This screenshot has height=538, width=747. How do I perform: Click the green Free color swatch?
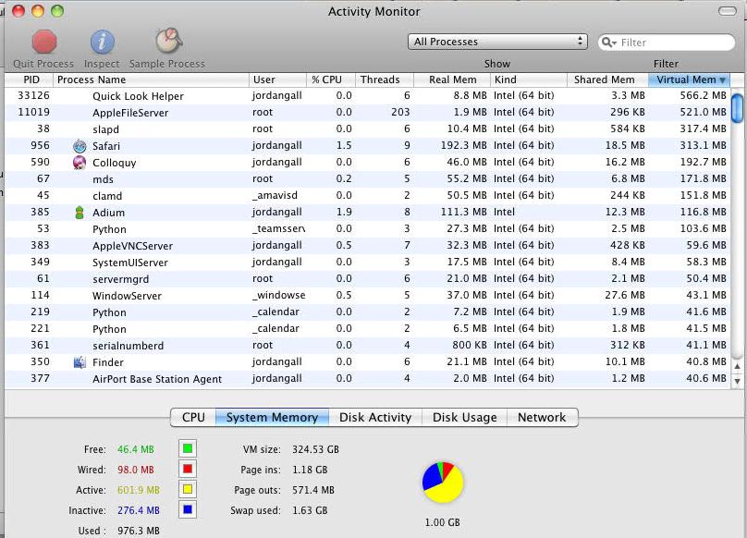tap(188, 448)
